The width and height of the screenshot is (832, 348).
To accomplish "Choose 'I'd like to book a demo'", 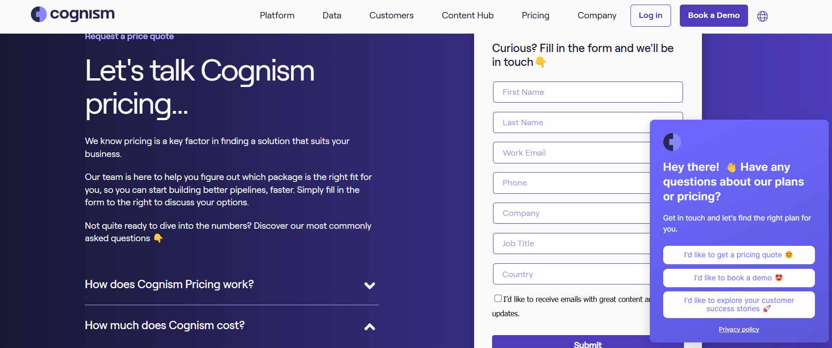I will pyautogui.click(x=739, y=278).
